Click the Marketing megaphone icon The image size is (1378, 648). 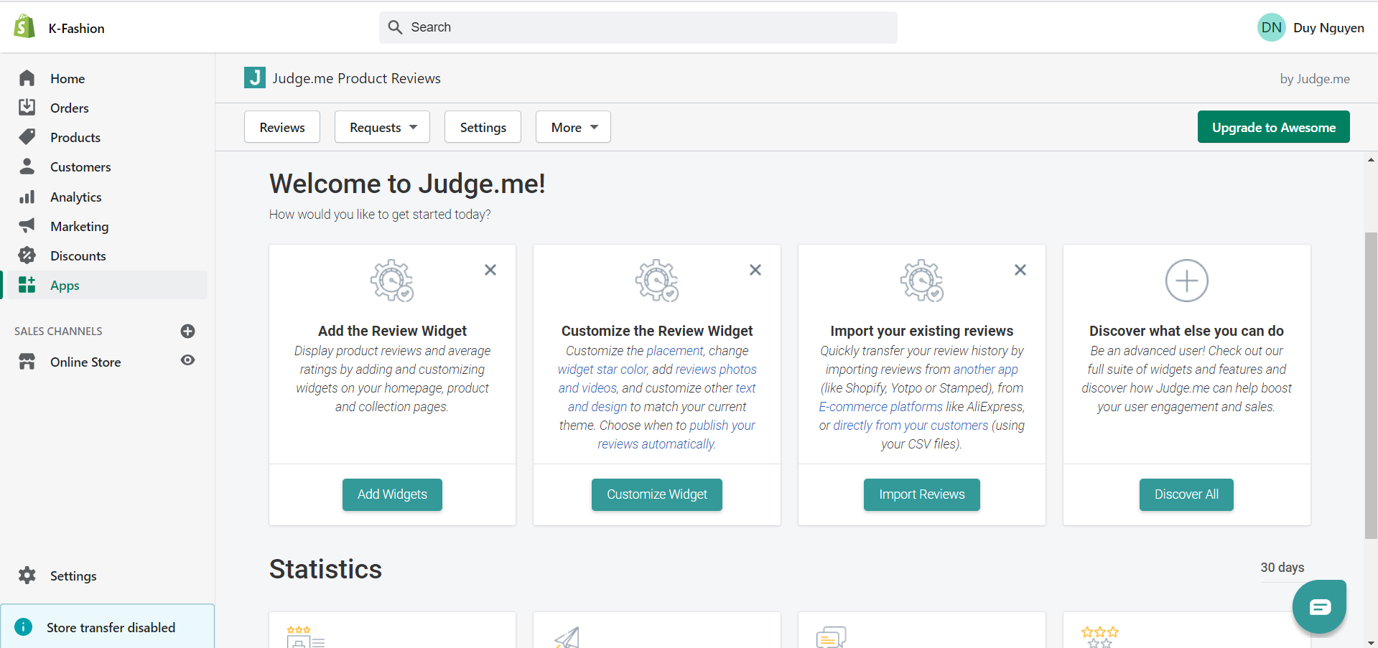[x=27, y=226]
